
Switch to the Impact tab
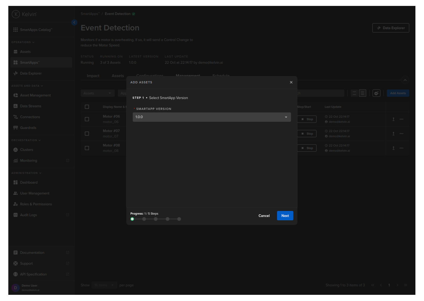coord(93,76)
